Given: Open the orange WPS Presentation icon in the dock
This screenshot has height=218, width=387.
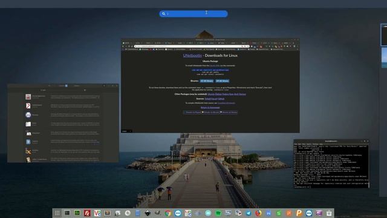Looking at the screenshot, I should point(288,213).
